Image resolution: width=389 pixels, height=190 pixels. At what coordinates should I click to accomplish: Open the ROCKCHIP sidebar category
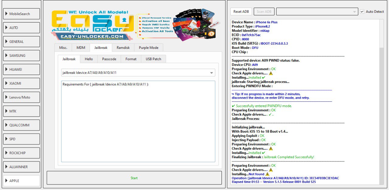click(22, 153)
